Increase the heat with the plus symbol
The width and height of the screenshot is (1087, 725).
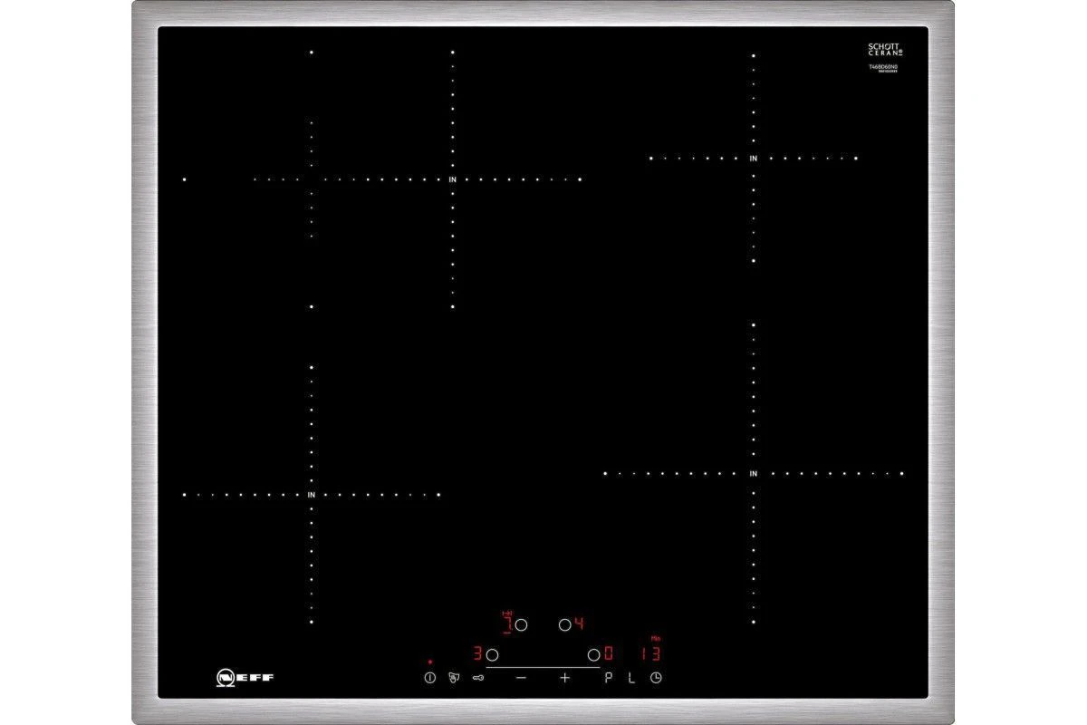tap(564, 677)
